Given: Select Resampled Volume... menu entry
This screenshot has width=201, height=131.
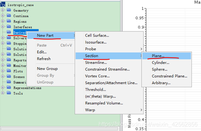Looking at the screenshot, I should (x=109, y=103).
